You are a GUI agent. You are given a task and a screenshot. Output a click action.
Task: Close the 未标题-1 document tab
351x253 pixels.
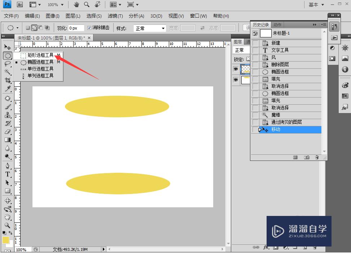pyautogui.click(x=89, y=38)
